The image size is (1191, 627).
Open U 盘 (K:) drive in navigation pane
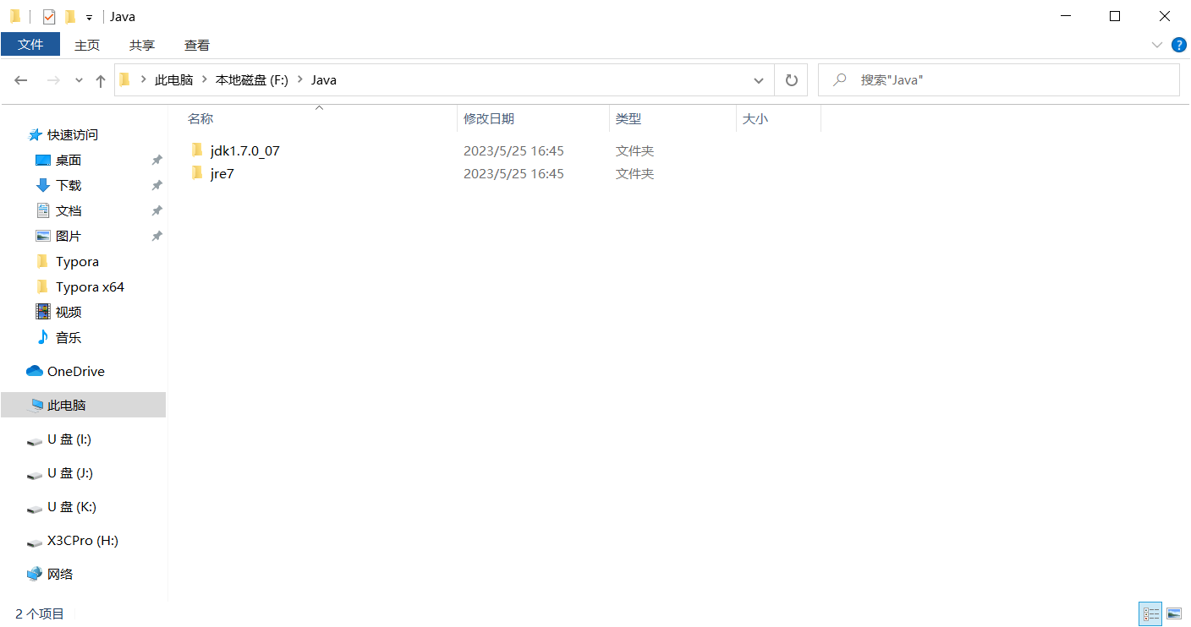pyautogui.click(x=72, y=506)
